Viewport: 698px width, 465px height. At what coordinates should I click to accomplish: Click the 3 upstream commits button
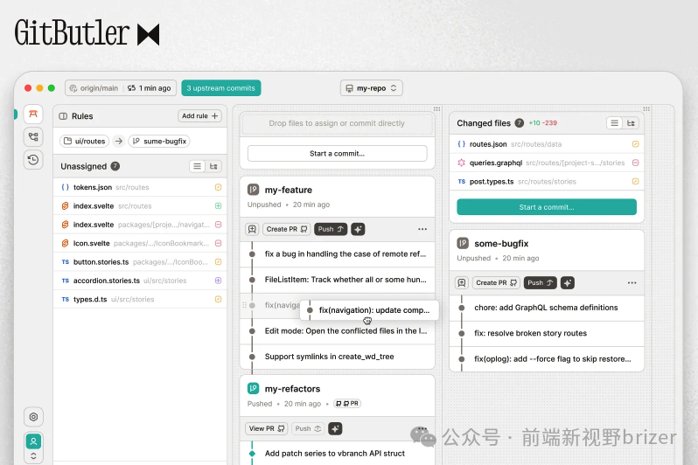[x=220, y=88]
